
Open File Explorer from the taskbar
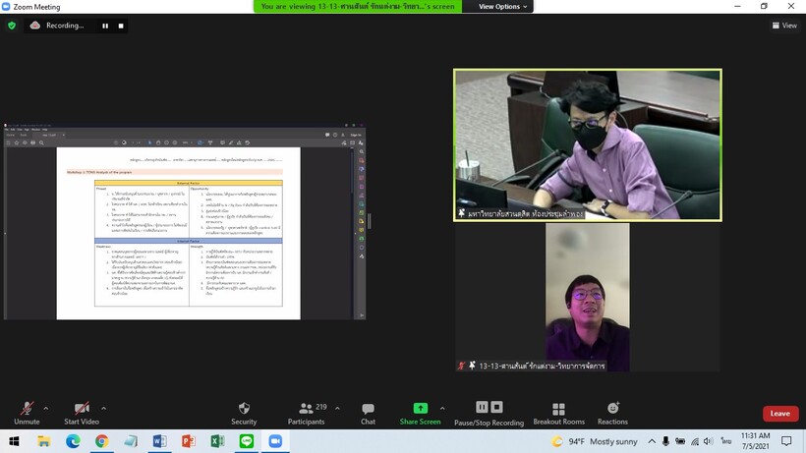43,441
